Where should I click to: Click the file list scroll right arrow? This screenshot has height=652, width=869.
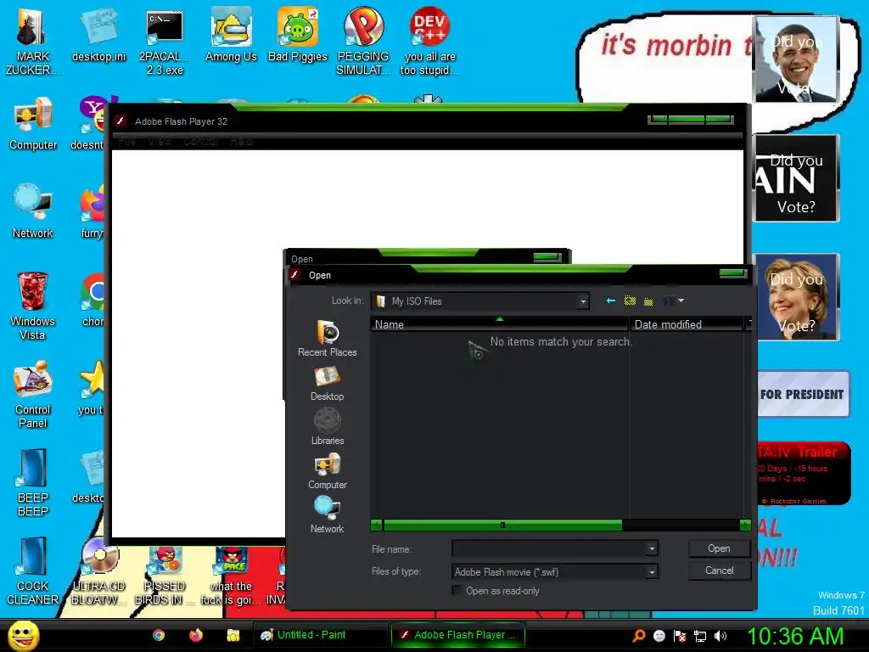point(745,525)
